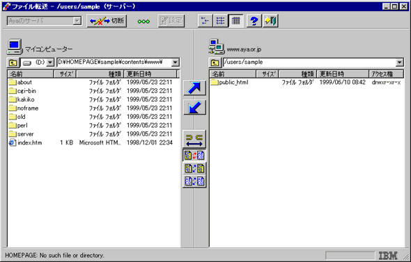This screenshot has height=262, width=411.
Task: Click the status bar progress indicator
Action: [x=350, y=255]
